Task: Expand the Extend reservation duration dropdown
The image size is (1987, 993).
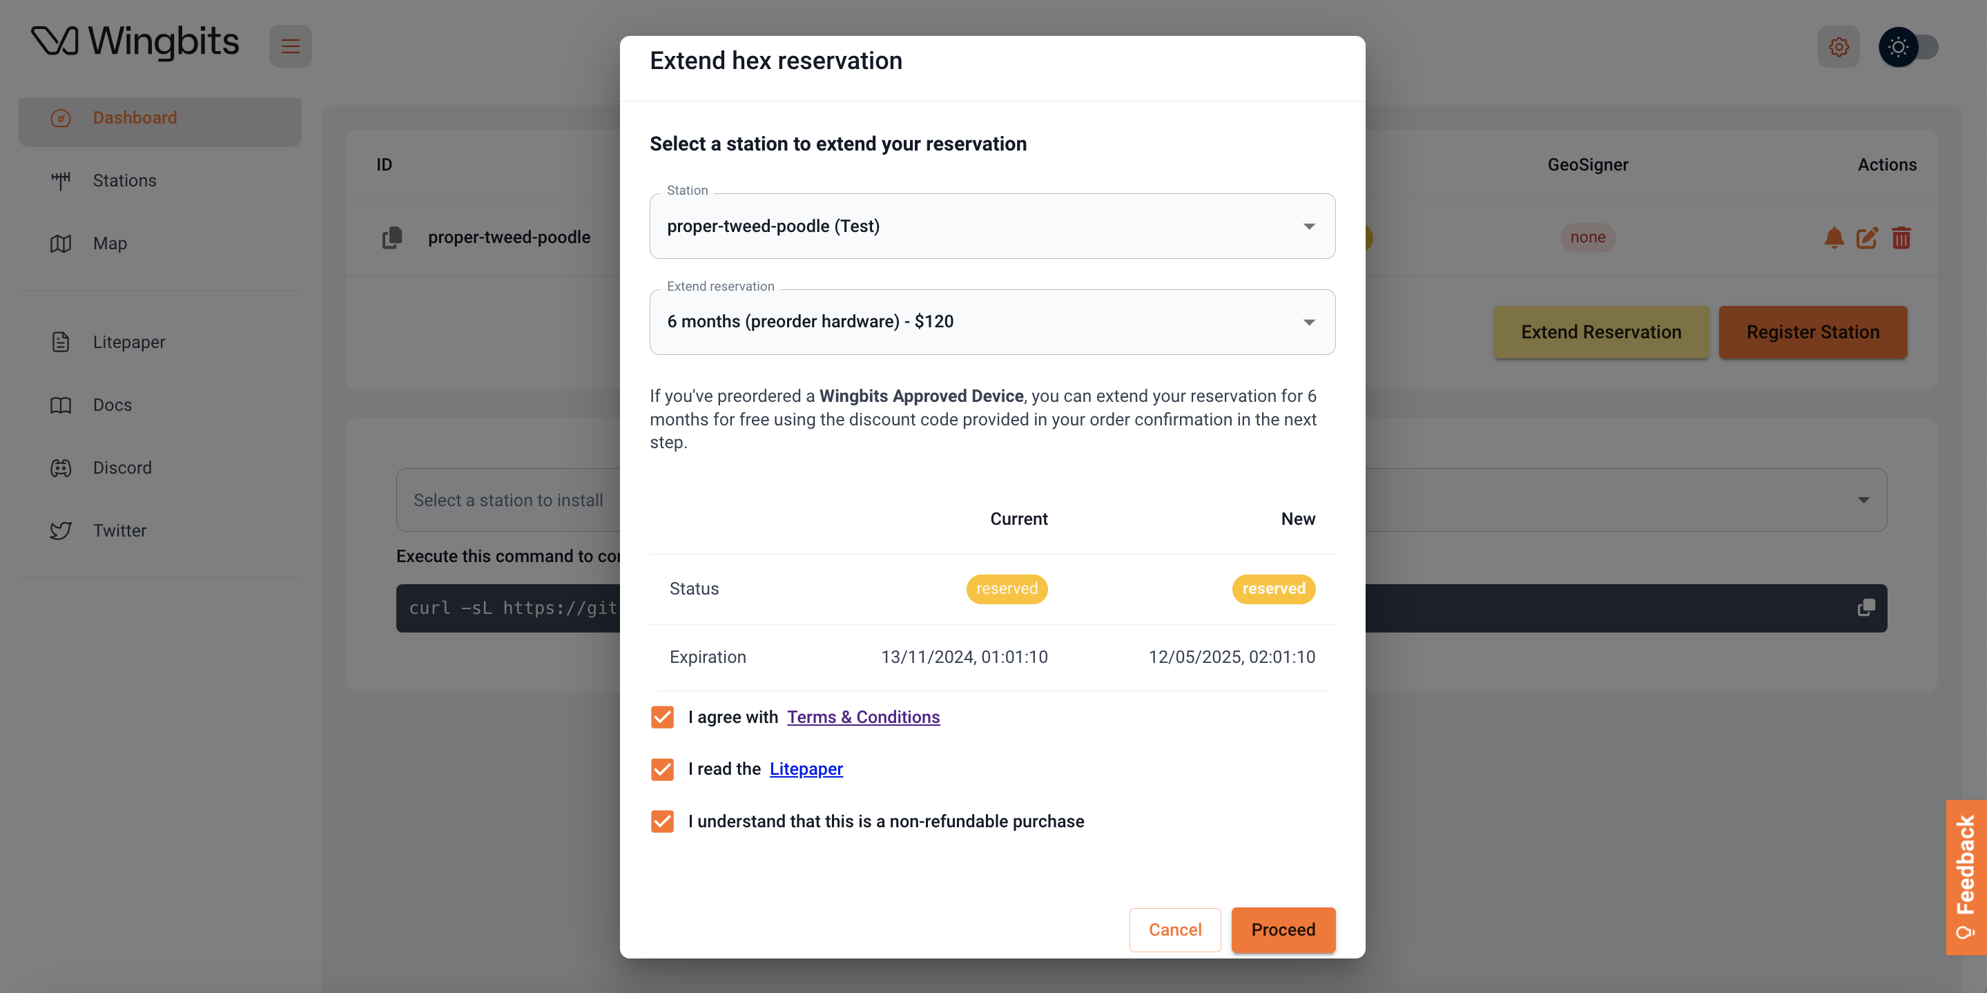Action: pos(992,322)
